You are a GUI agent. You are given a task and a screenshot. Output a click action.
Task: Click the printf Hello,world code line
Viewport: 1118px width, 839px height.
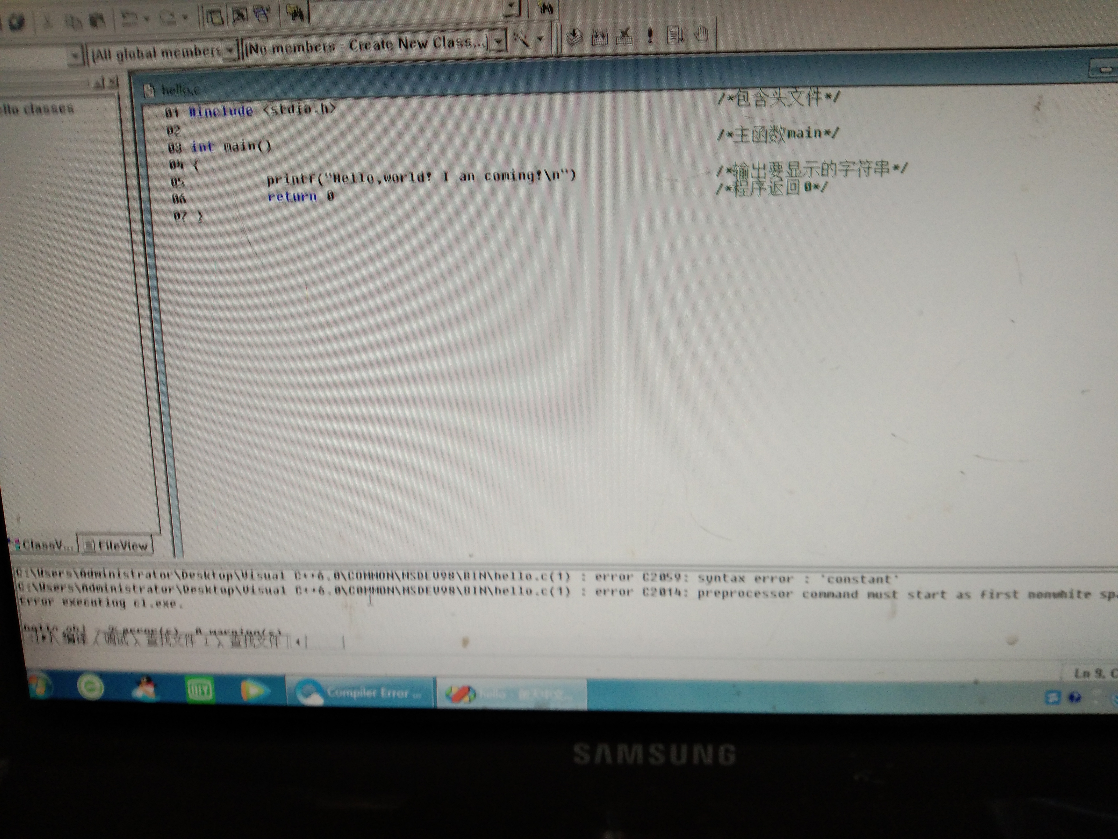point(421,176)
